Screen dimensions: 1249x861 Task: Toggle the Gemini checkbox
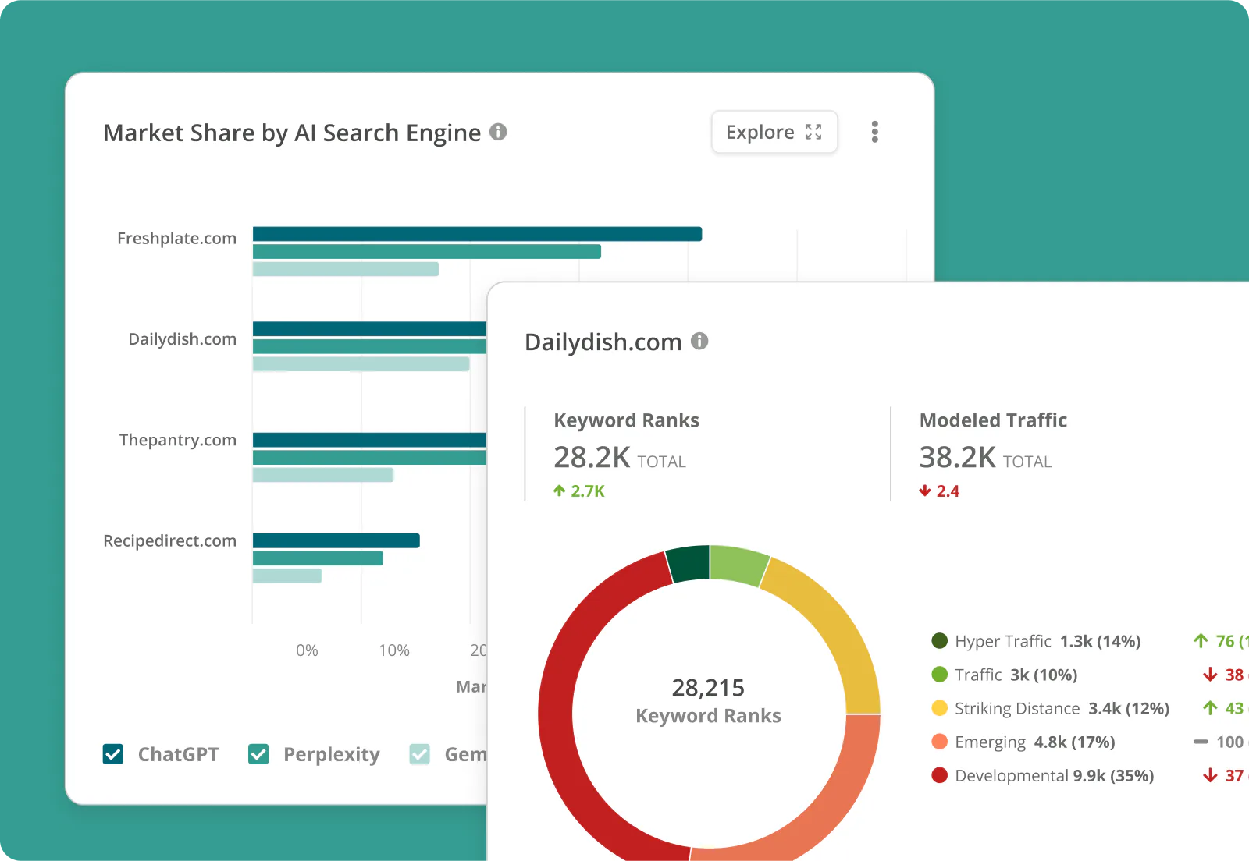(x=420, y=754)
